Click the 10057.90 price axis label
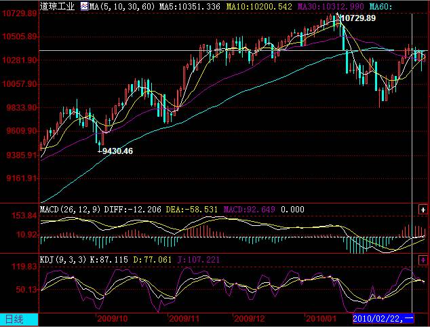This screenshot has width=430, height=327. (x=20, y=84)
